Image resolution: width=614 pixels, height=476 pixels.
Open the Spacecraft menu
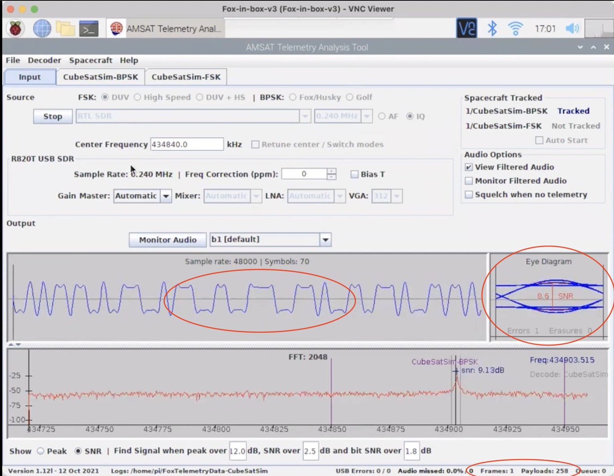(91, 60)
